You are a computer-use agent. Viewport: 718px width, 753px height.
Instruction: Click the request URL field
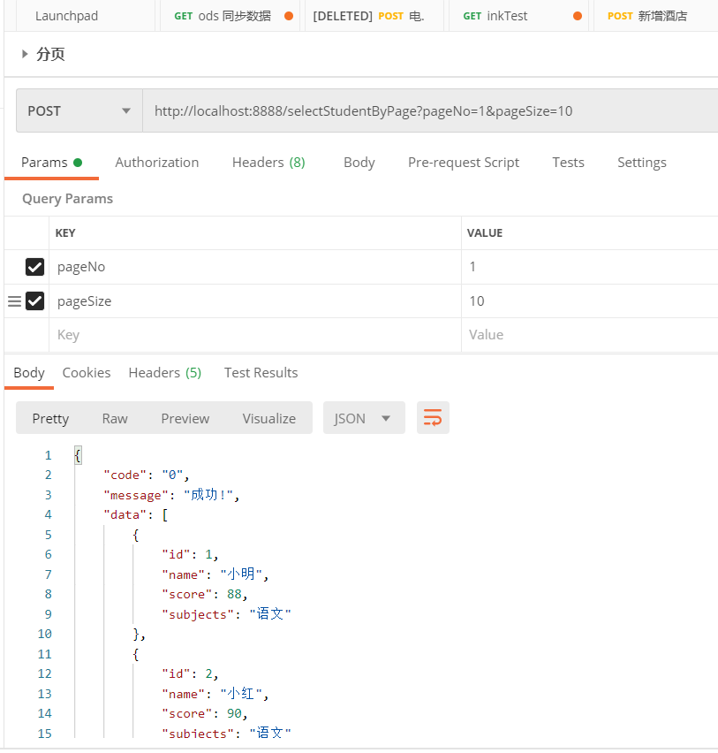coord(430,111)
